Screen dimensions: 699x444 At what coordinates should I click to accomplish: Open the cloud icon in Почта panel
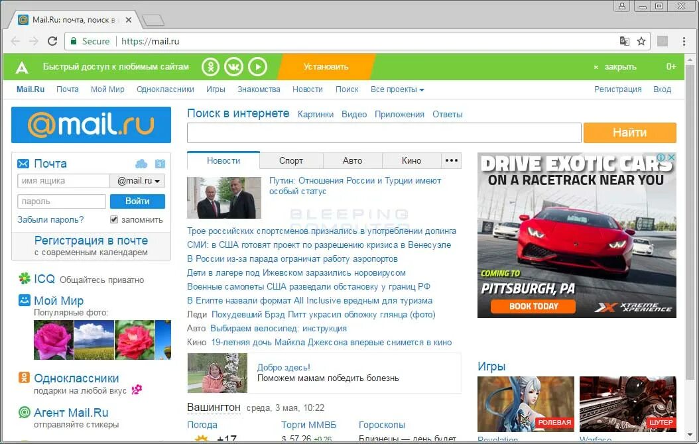click(141, 164)
